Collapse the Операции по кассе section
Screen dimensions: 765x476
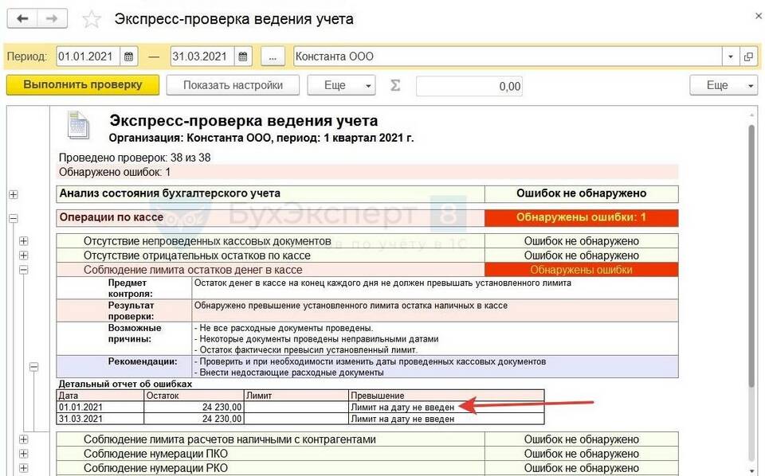click(x=13, y=218)
